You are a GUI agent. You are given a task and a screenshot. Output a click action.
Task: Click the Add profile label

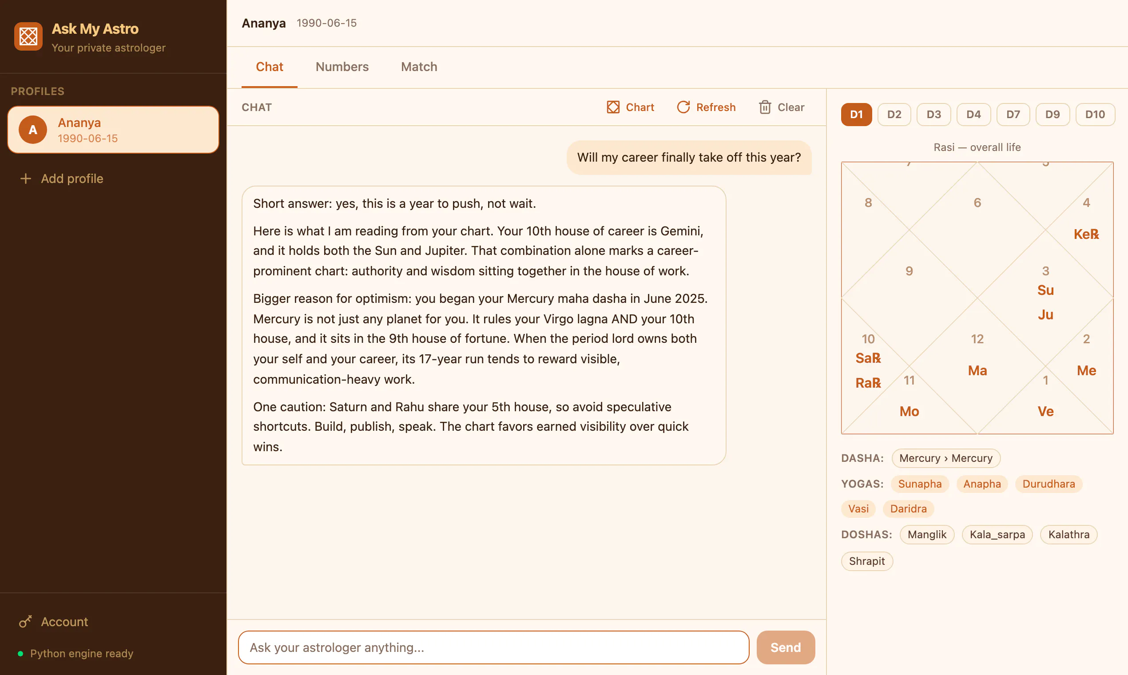(72, 179)
